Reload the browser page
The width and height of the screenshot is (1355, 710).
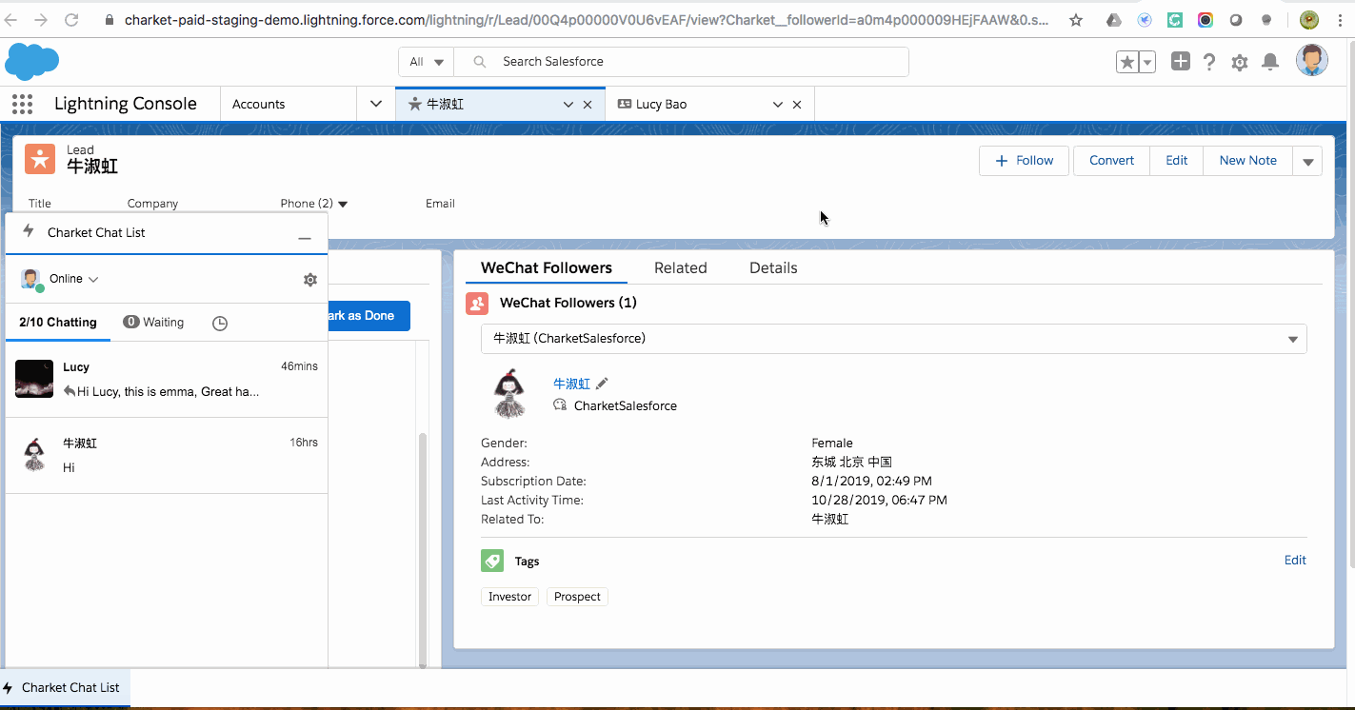(71, 19)
